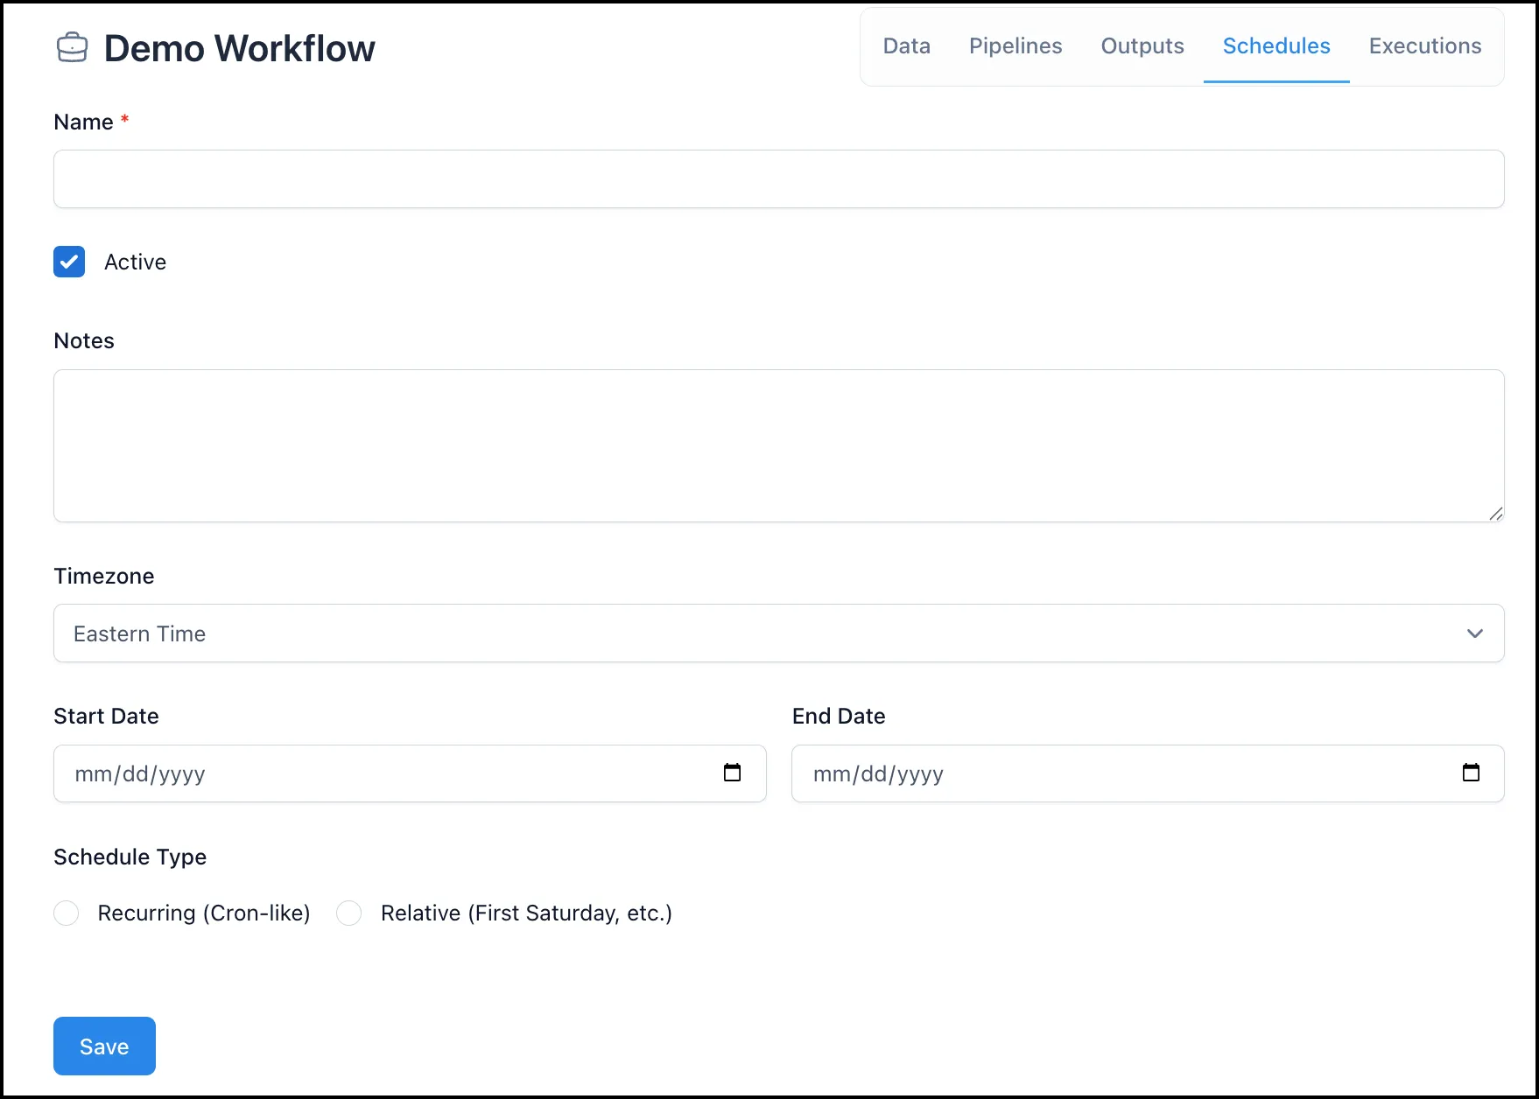
Task: Open the Start Date calendar picker icon
Action: point(732,773)
